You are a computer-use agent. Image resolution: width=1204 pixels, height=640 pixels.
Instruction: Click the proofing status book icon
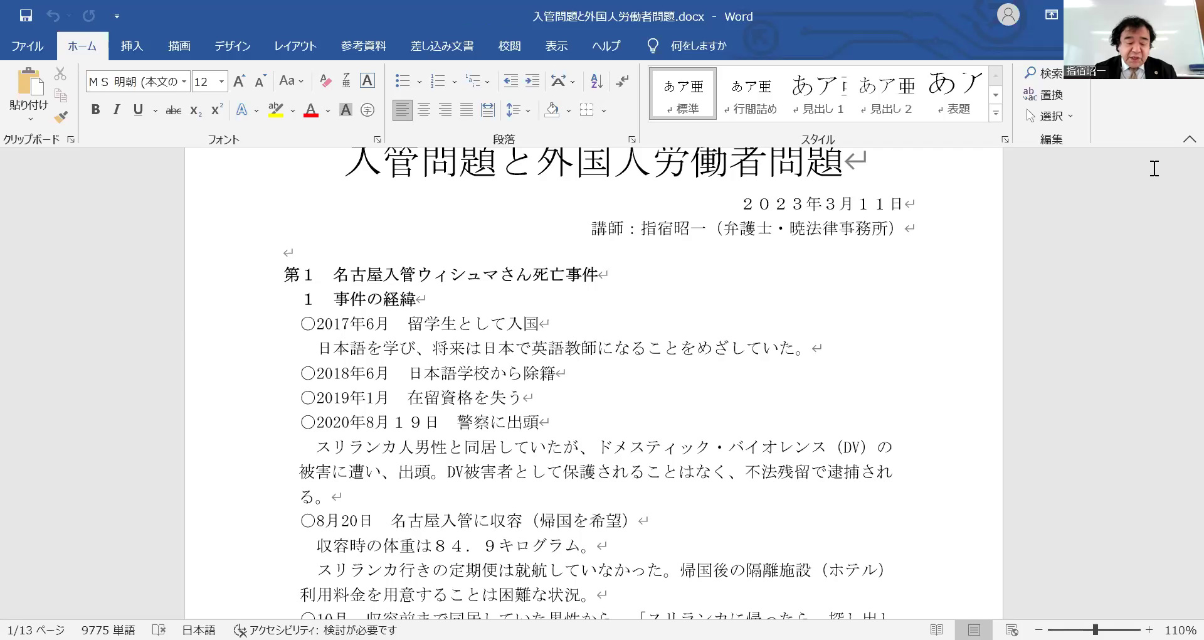pos(159,630)
